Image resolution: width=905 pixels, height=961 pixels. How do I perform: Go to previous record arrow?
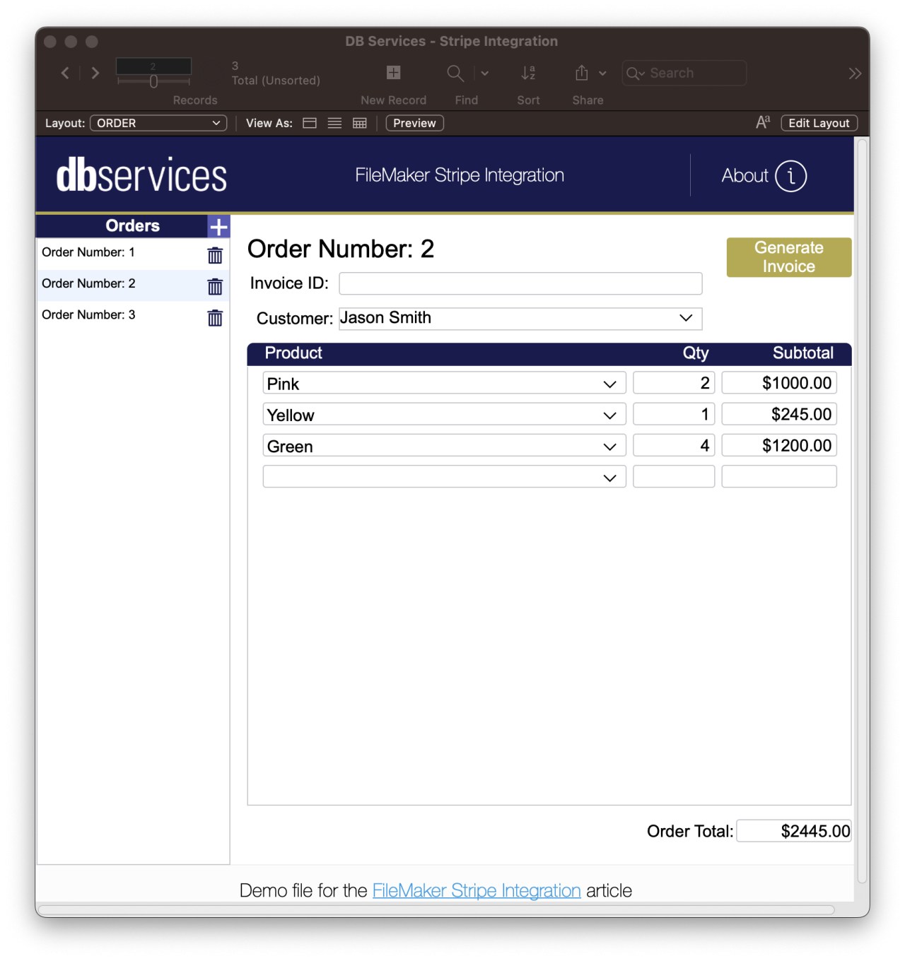(65, 73)
